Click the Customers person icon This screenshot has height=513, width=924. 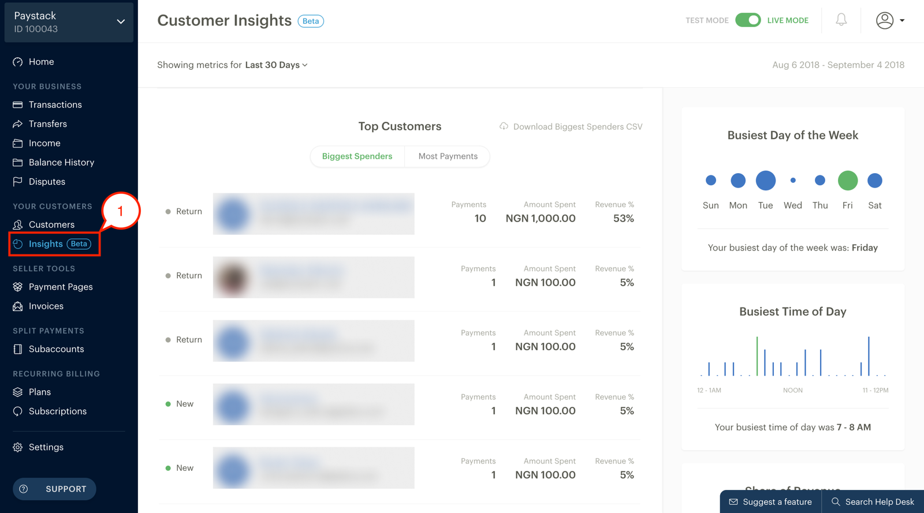[x=18, y=224]
